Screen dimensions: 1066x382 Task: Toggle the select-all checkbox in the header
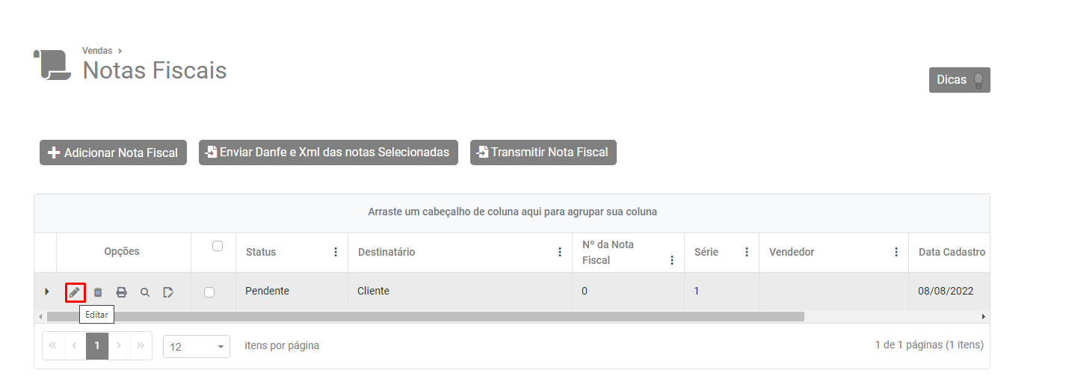218,246
